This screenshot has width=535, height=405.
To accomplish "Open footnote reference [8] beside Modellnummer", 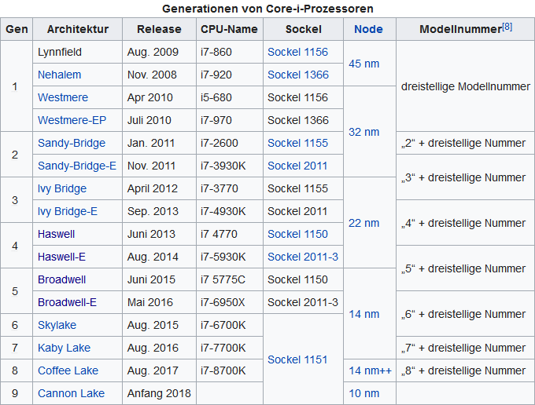I will [x=507, y=27].
